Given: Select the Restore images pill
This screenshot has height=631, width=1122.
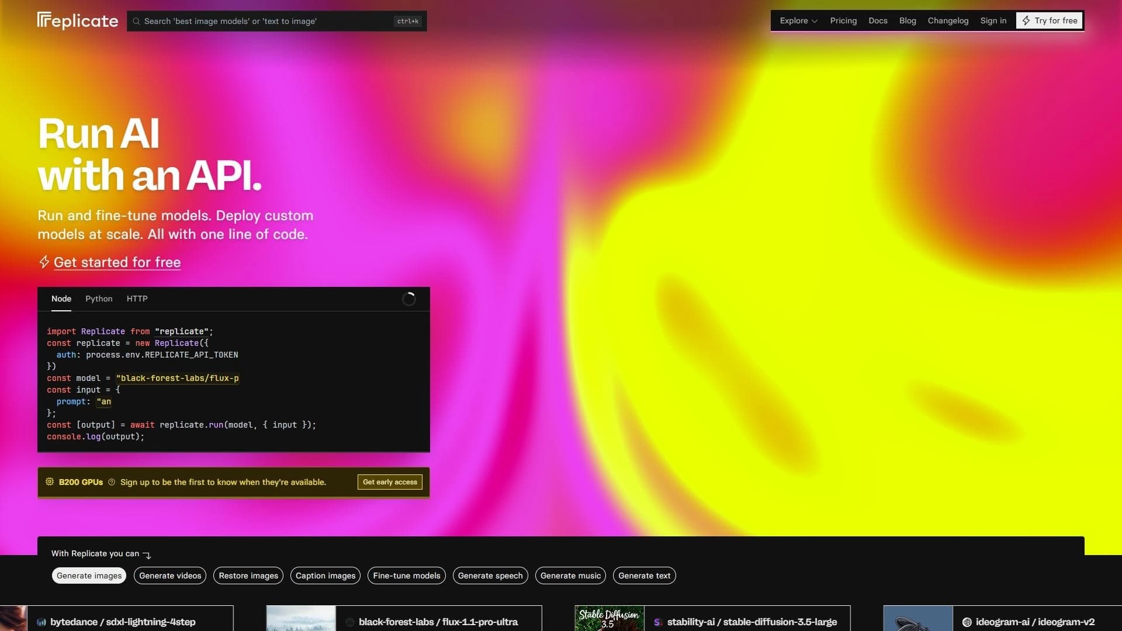Looking at the screenshot, I should coord(248,575).
